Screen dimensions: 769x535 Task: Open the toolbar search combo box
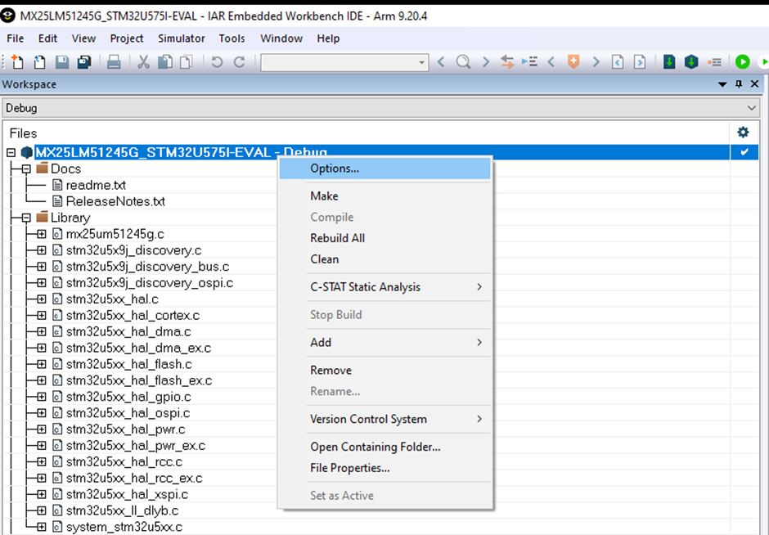pyautogui.click(x=344, y=62)
